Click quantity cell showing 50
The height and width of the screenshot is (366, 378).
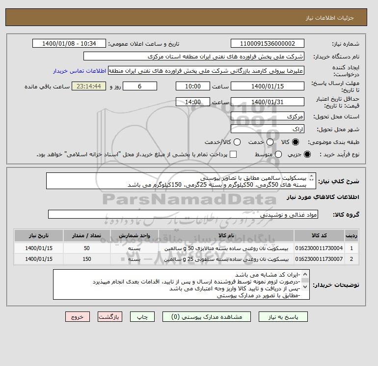tap(87, 248)
